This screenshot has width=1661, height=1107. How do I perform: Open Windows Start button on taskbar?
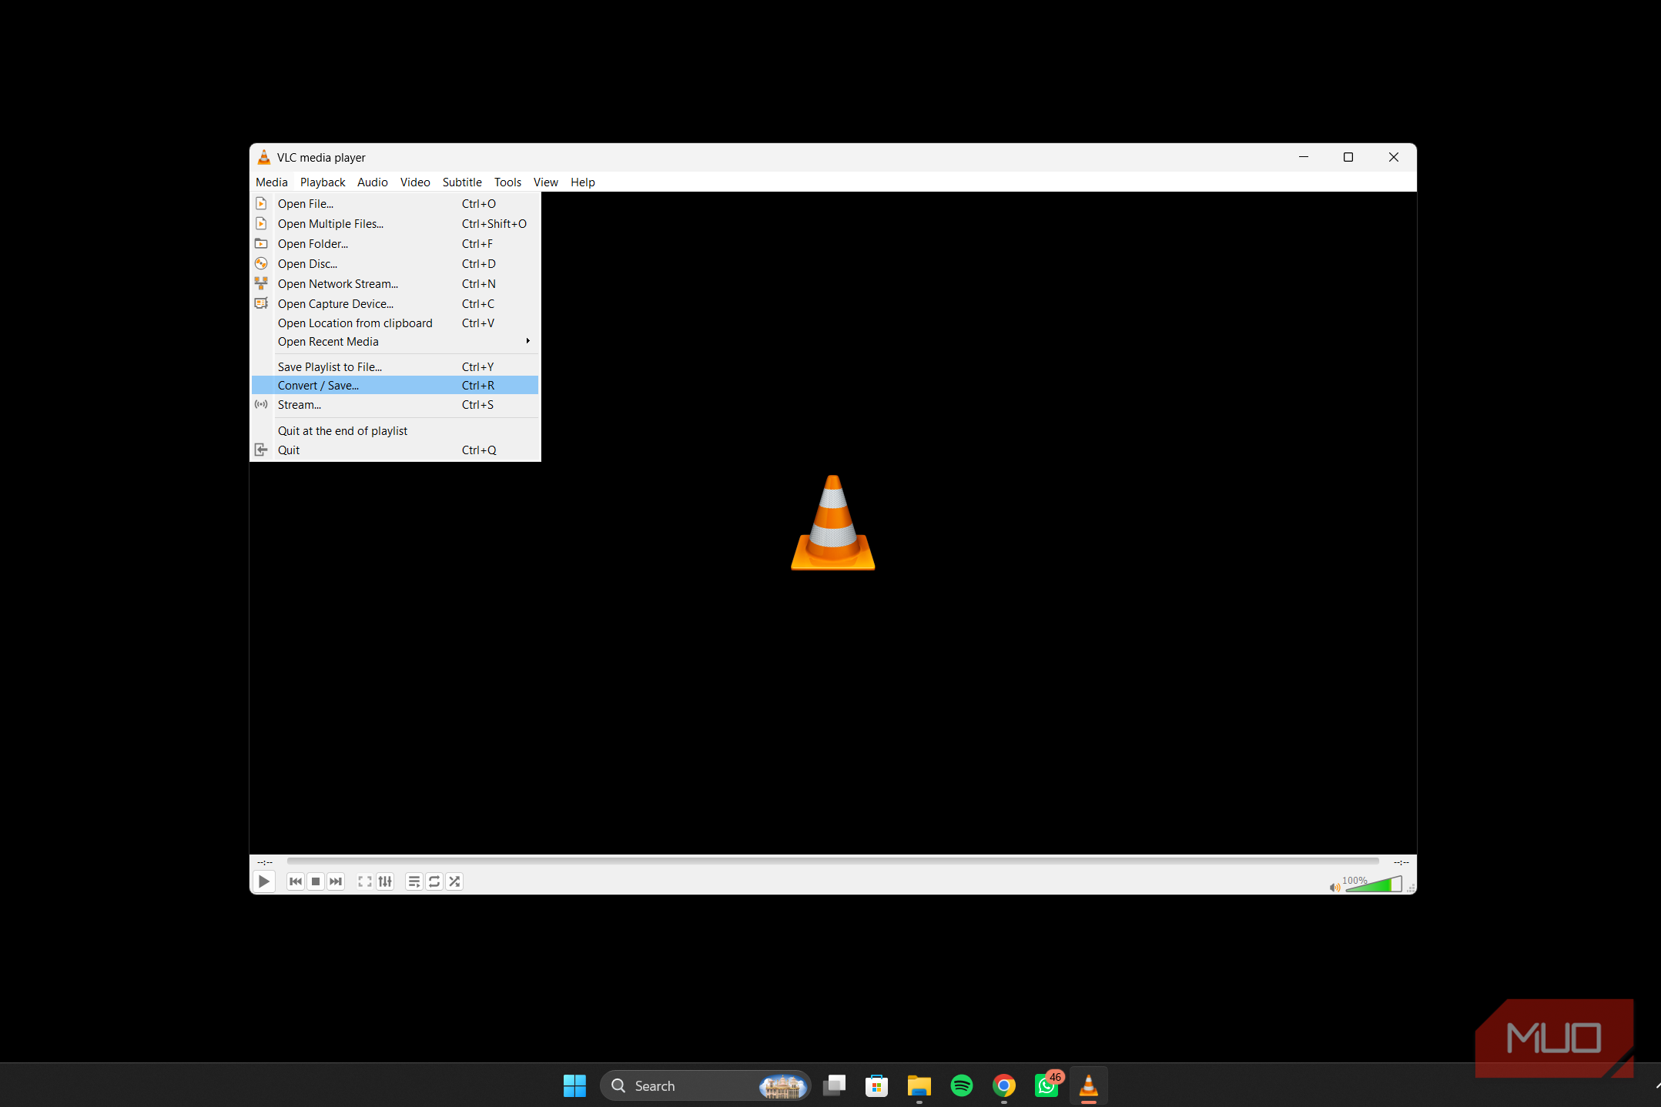coord(574,1086)
